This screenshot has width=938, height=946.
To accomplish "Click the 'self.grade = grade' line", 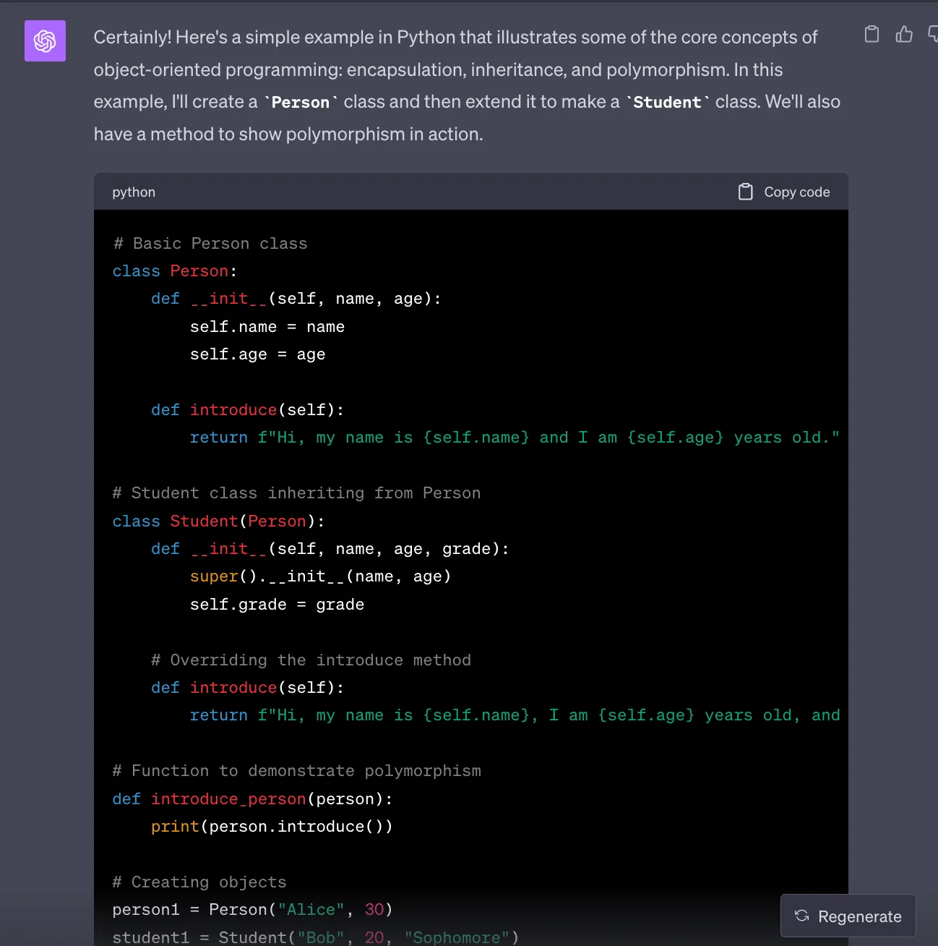I will point(277,605).
